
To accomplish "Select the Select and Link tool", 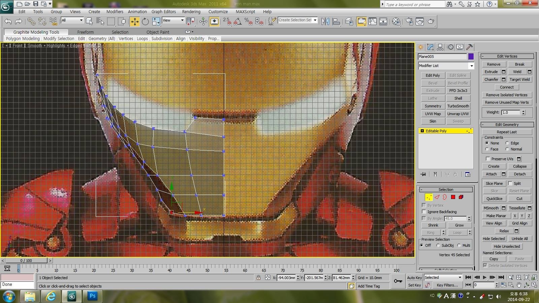I will [31, 22].
